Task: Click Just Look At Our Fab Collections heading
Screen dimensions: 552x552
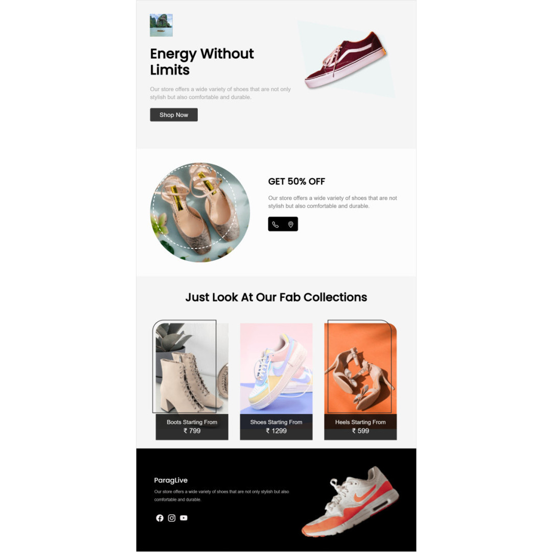Action: click(276, 297)
